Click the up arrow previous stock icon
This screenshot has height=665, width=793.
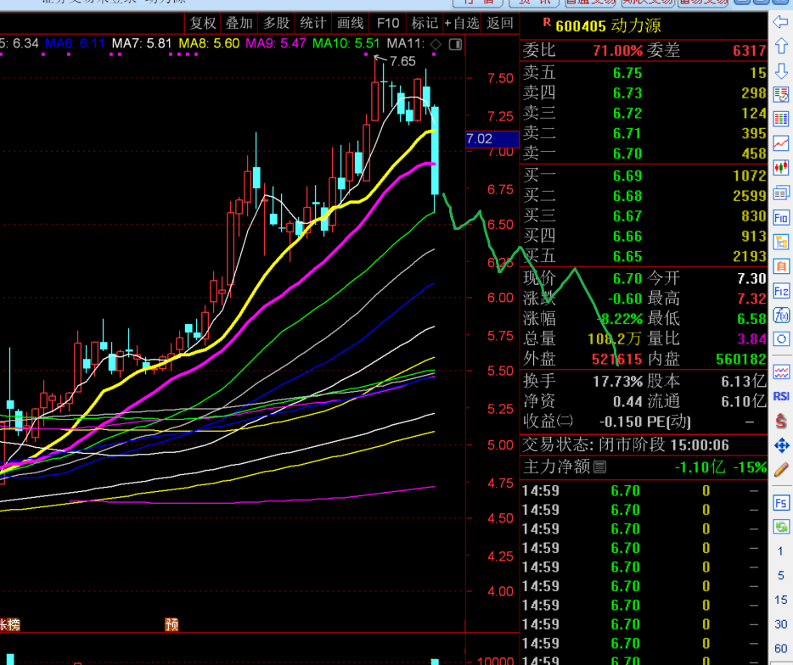click(781, 46)
